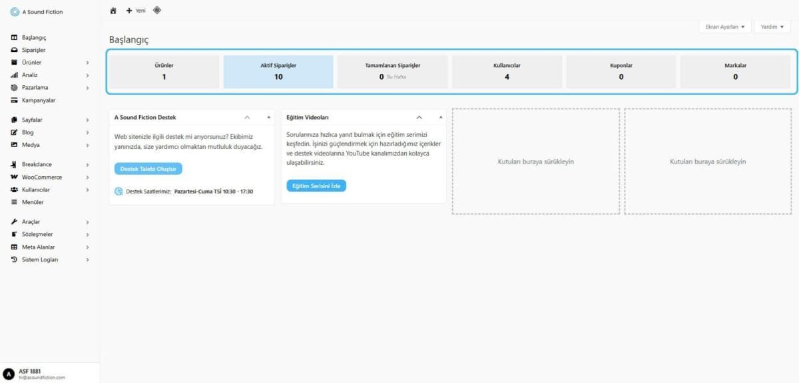Click the ASF 1881 user profile avatar
This screenshot has height=383, width=799.
[x=9, y=374]
